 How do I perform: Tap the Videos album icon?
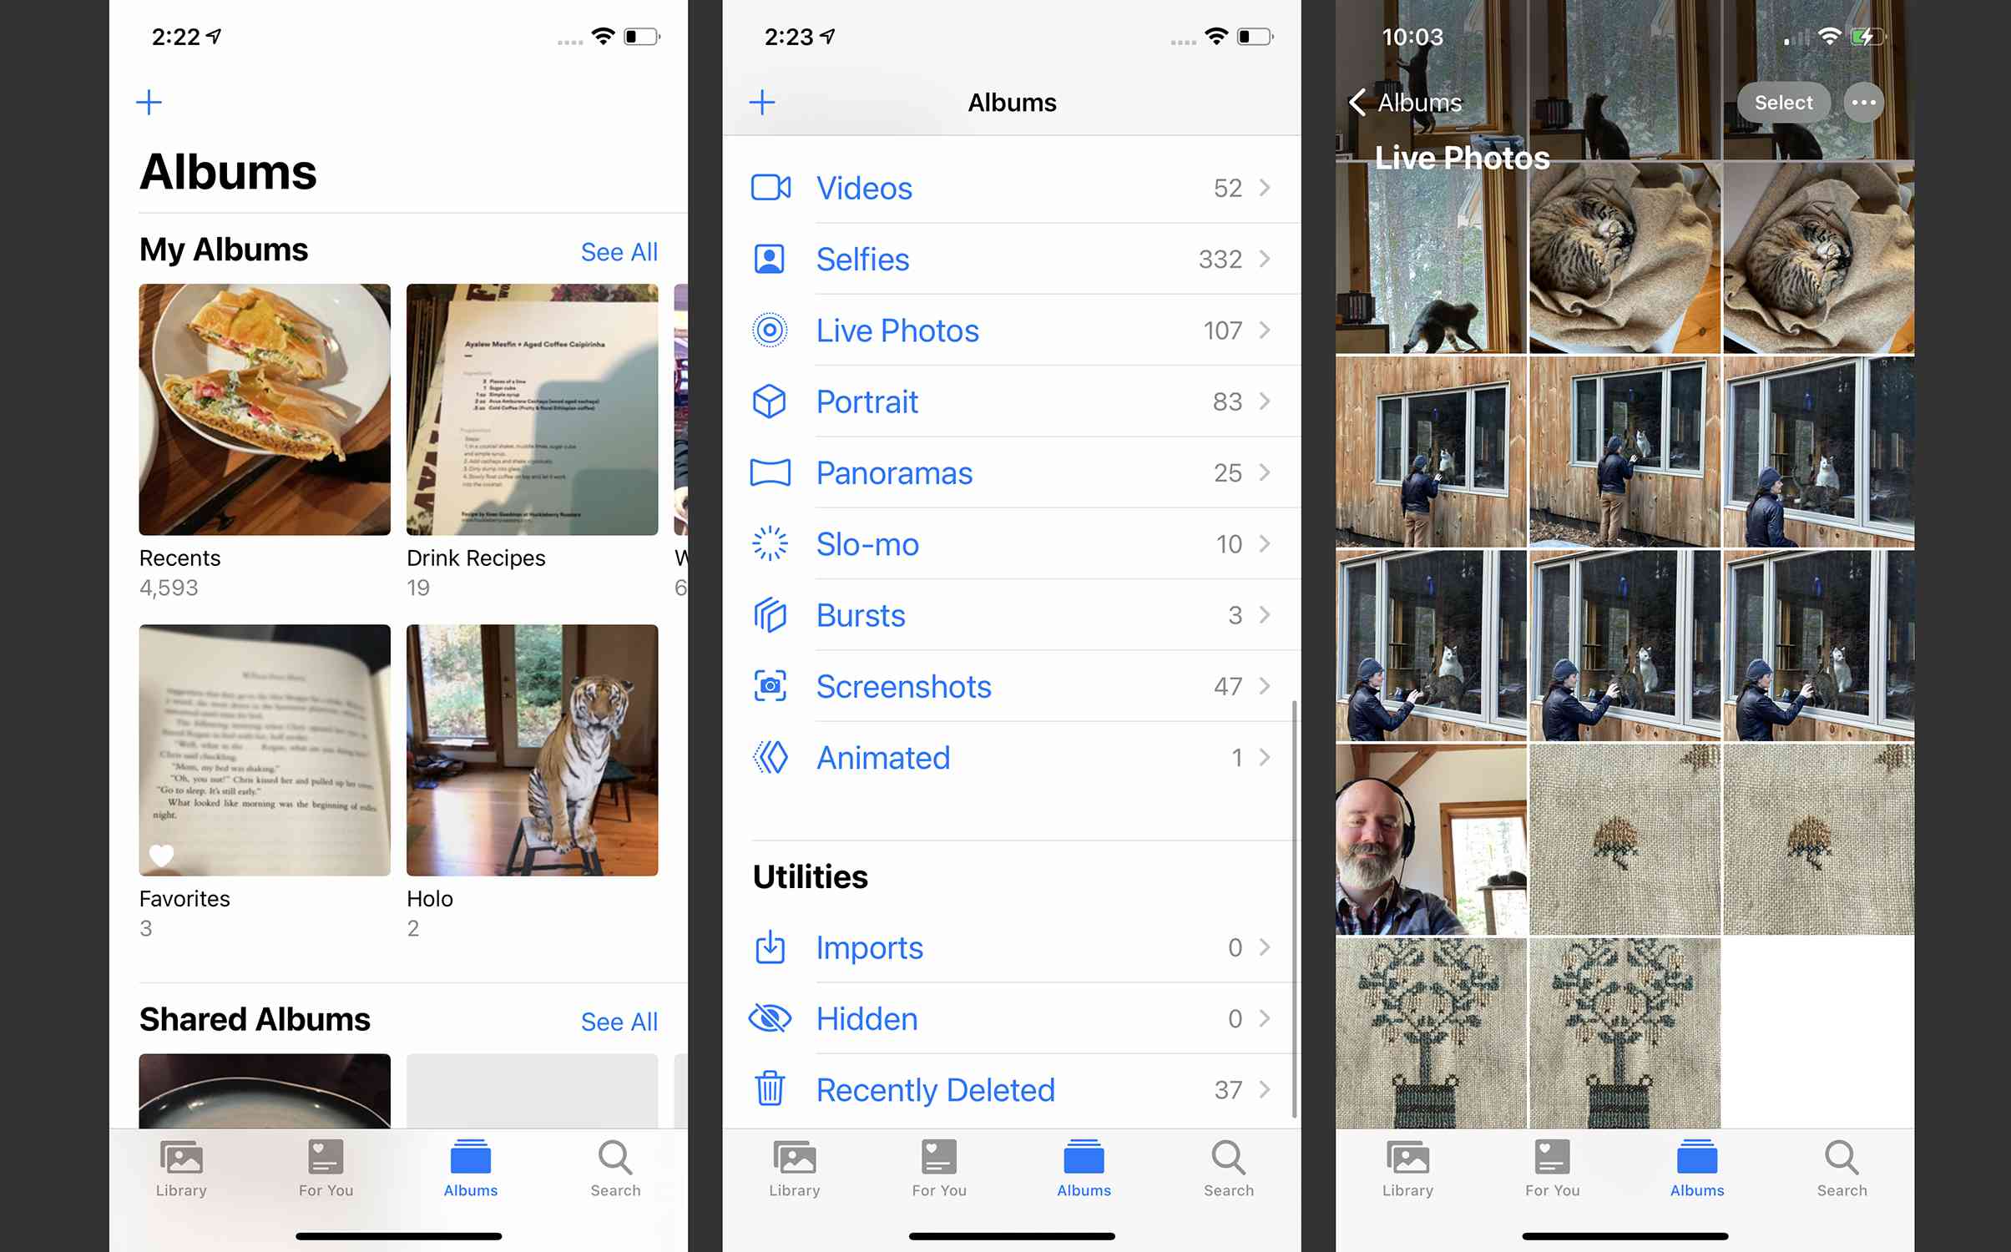click(x=771, y=186)
